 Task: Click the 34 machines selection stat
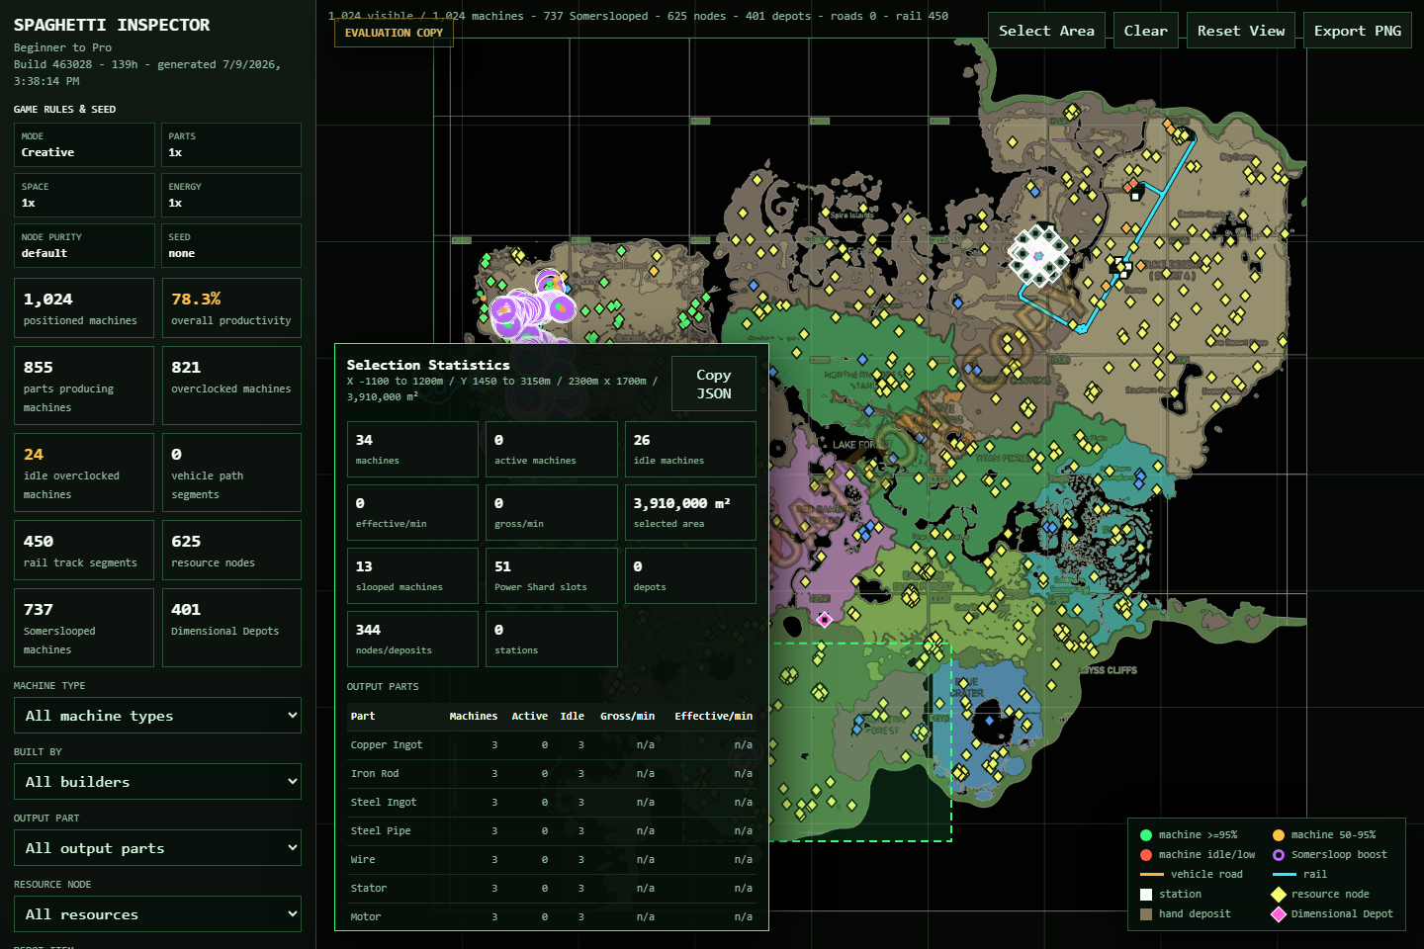[412, 450]
